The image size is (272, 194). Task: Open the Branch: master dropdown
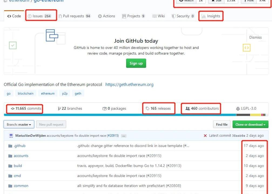click(19, 125)
